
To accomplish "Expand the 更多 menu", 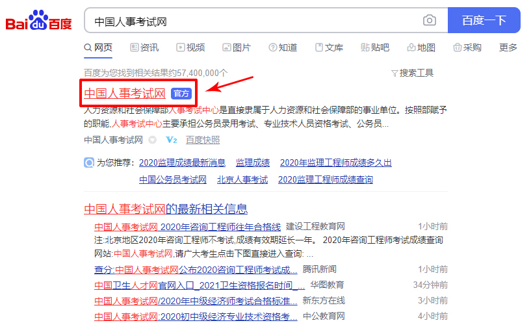I will point(508,47).
